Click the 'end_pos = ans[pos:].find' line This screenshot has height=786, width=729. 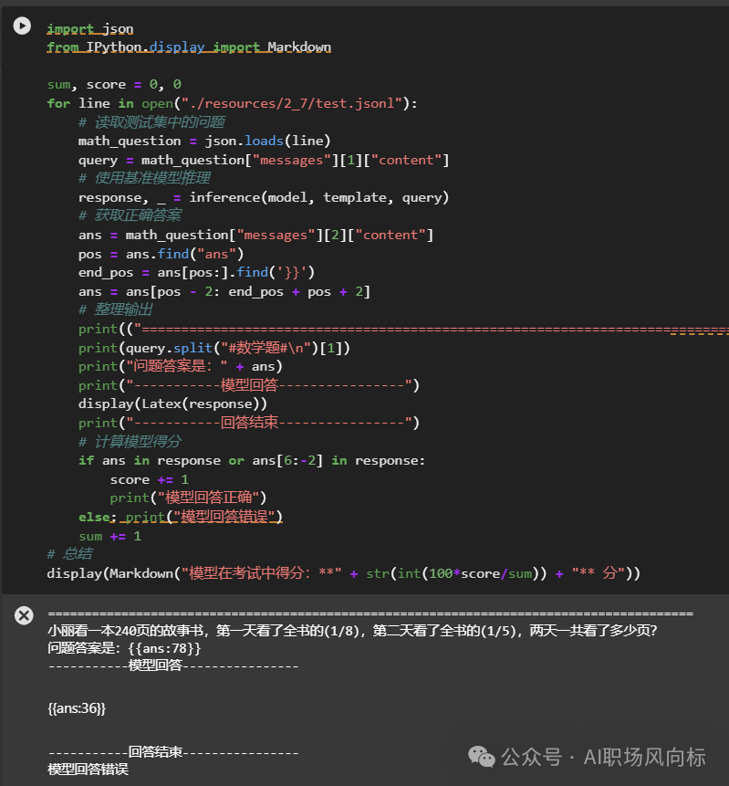pos(196,273)
